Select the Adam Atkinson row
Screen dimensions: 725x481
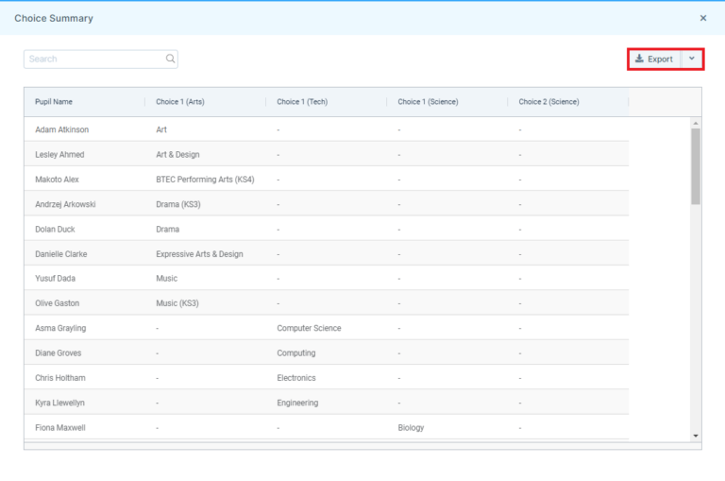(62, 129)
